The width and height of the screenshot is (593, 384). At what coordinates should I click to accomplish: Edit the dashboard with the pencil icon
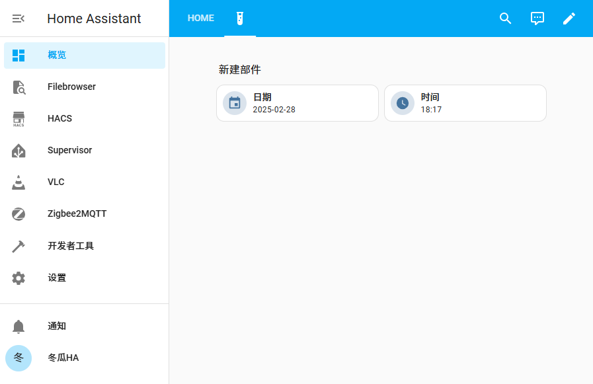tap(569, 18)
